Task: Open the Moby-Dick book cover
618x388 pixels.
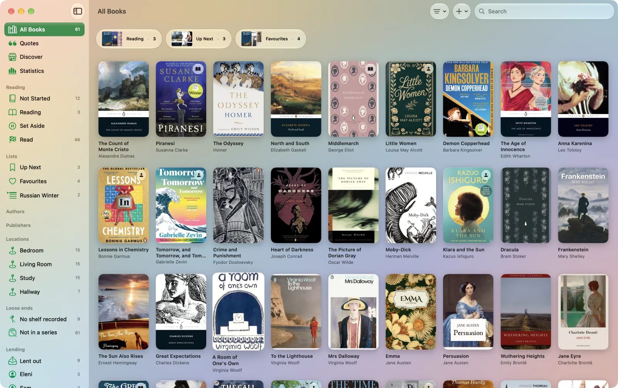Action: pyautogui.click(x=411, y=205)
